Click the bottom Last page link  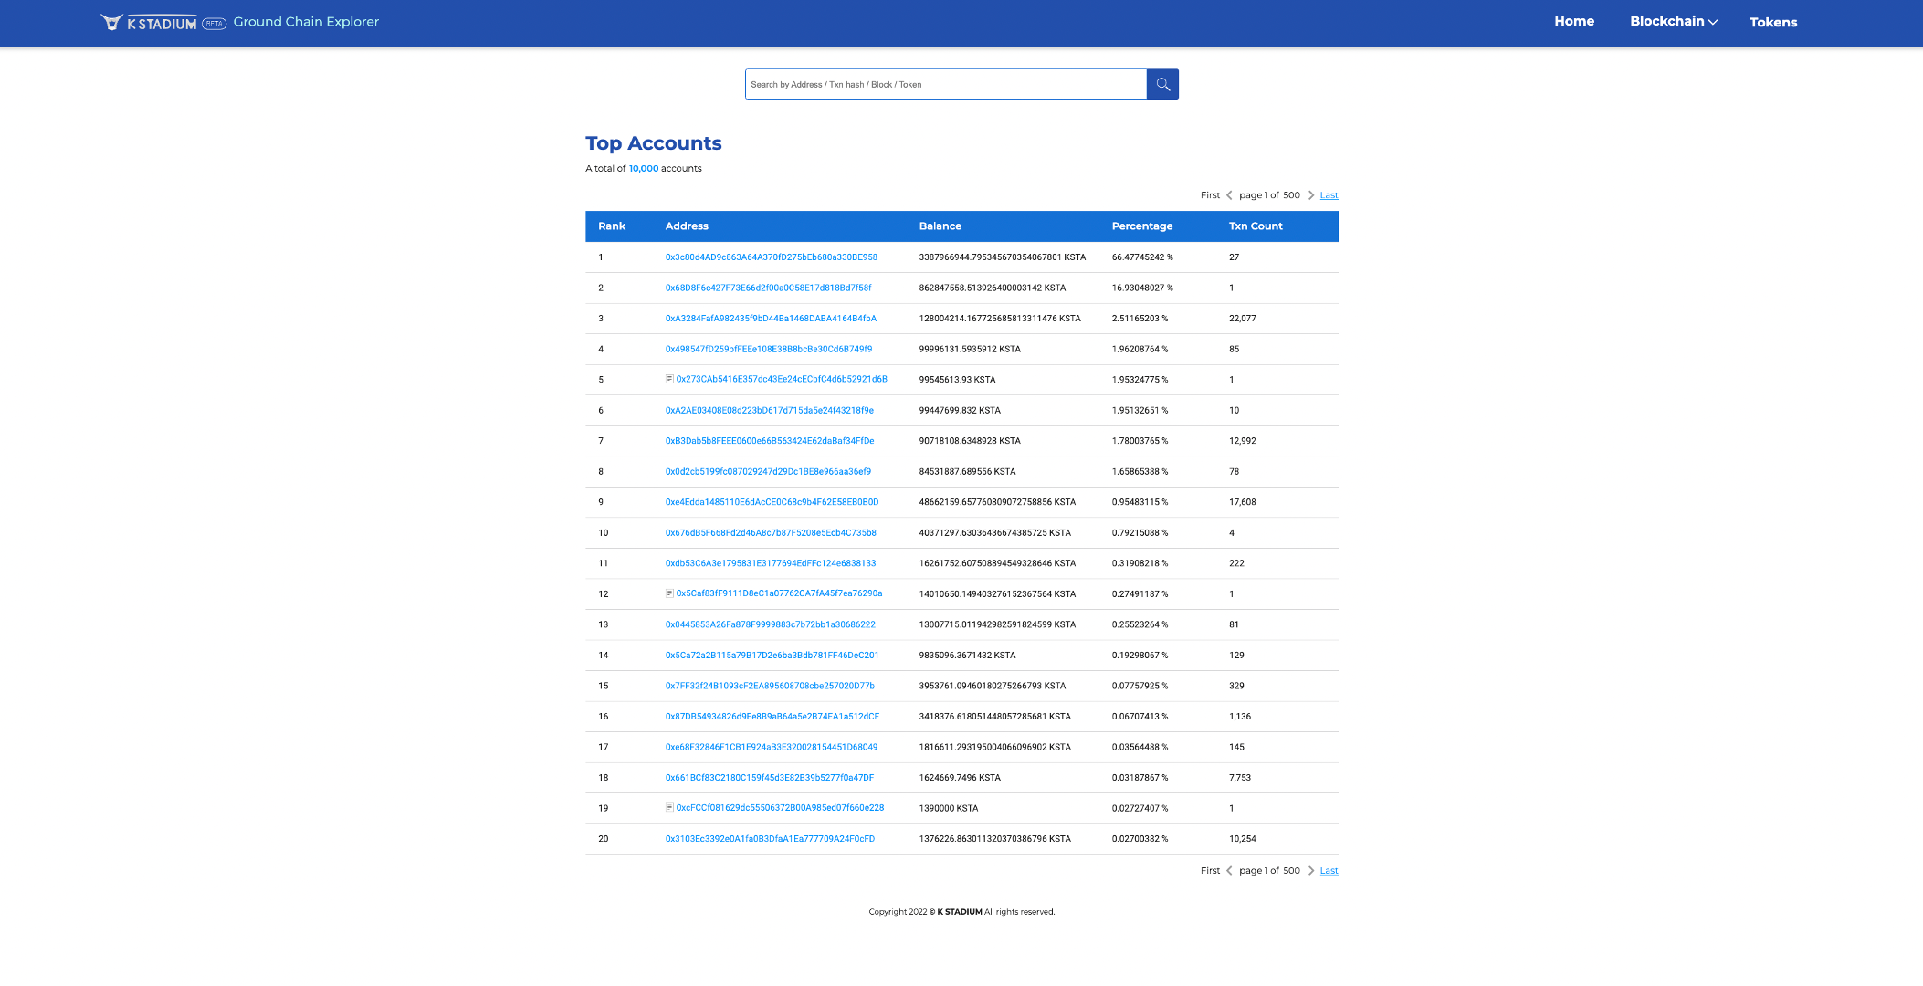click(1329, 871)
